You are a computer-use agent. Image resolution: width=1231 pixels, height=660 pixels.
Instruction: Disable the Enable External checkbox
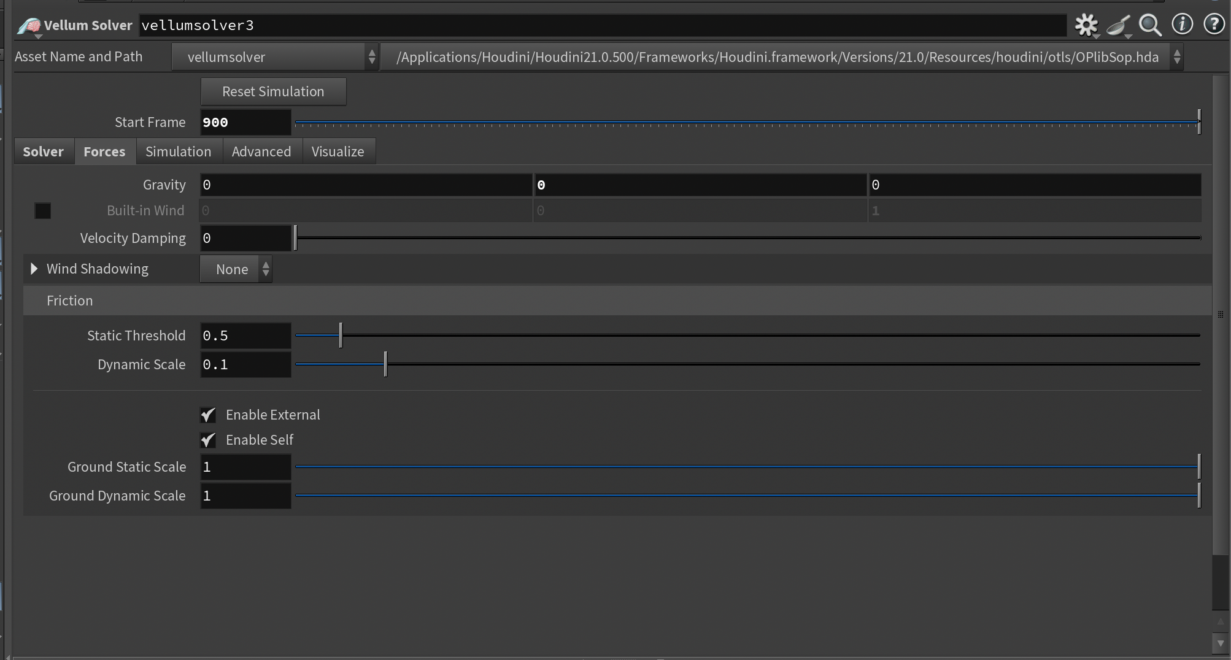208,415
